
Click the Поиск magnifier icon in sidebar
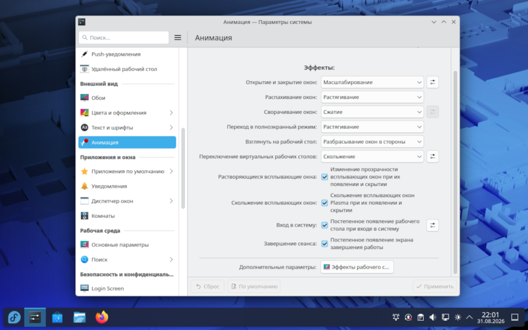pyautogui.click(x=85, y=259)
